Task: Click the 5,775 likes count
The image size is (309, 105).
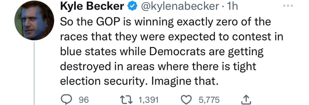Action: tap(209, 100)
